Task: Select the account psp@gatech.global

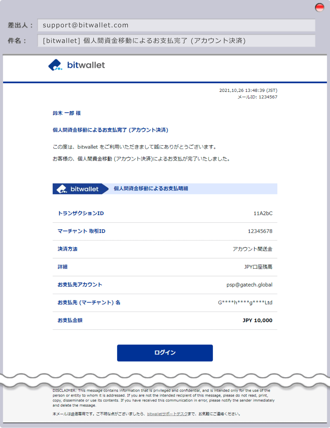Action: click(x=250, y=285)
